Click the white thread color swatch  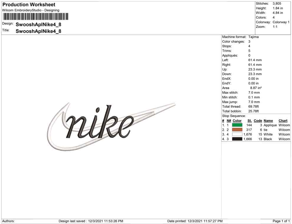click(237, 134)
